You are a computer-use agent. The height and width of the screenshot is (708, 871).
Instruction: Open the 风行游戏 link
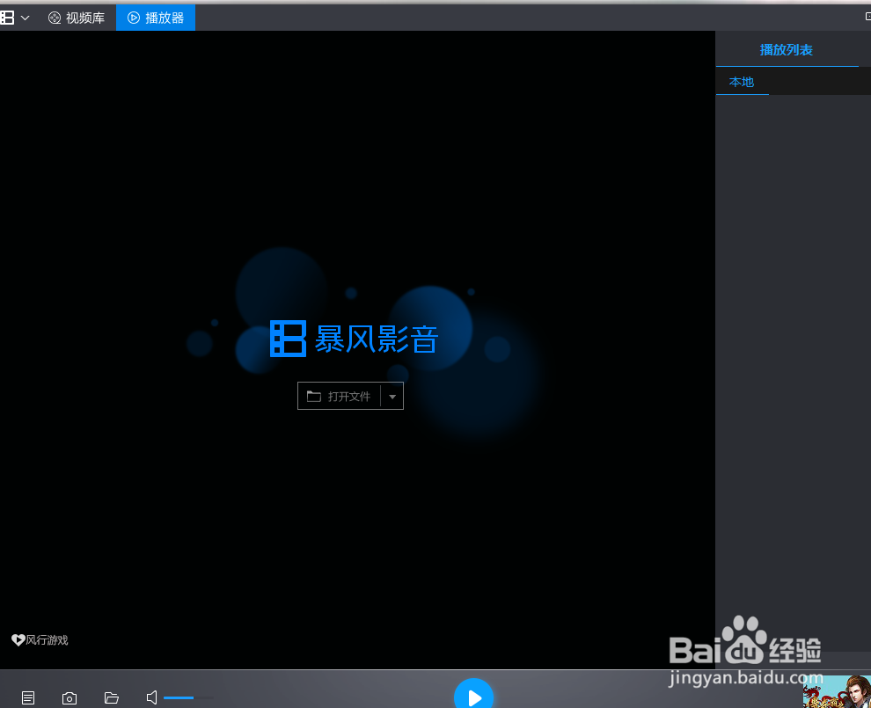click(x=40, y=640)
